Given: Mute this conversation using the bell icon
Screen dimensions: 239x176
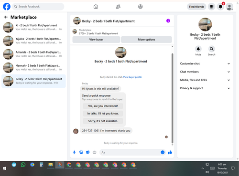Looking at the screenshot, I should click(198, 49).
